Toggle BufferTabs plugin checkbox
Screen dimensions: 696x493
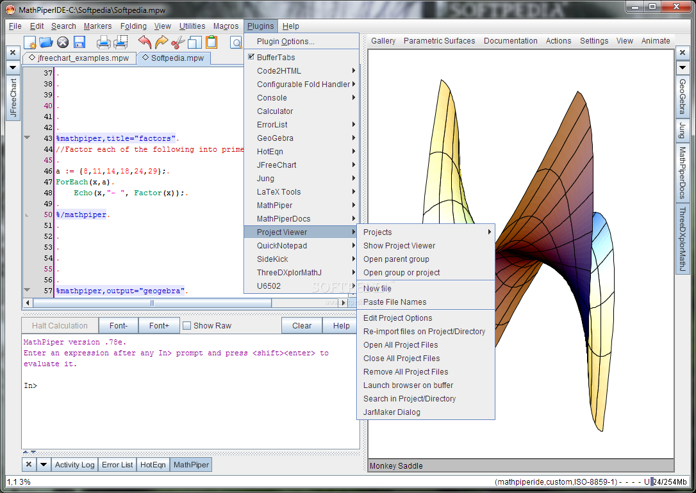[251, 57]
